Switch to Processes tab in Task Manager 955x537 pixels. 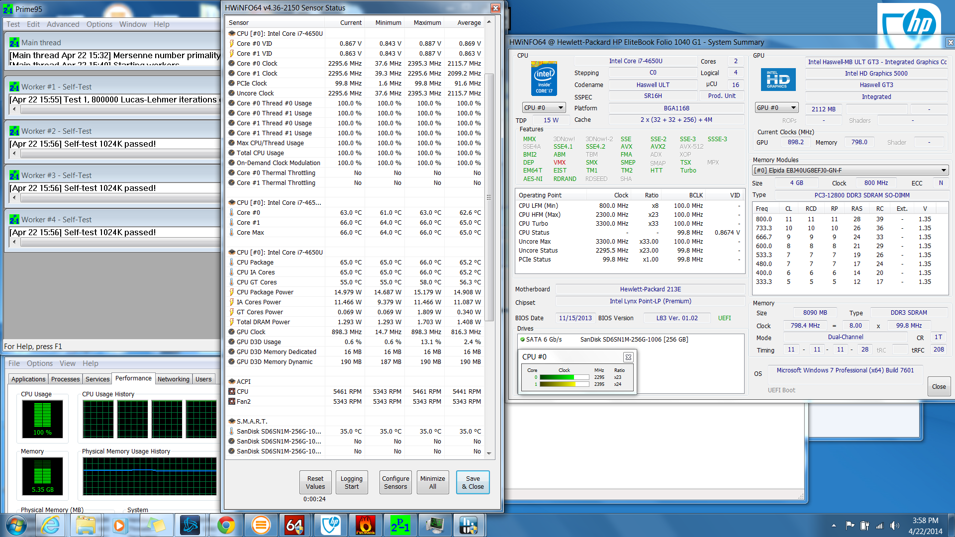point(65,379)
